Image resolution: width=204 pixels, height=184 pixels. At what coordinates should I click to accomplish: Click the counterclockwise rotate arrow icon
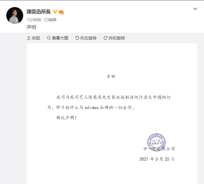click(77, 38)
